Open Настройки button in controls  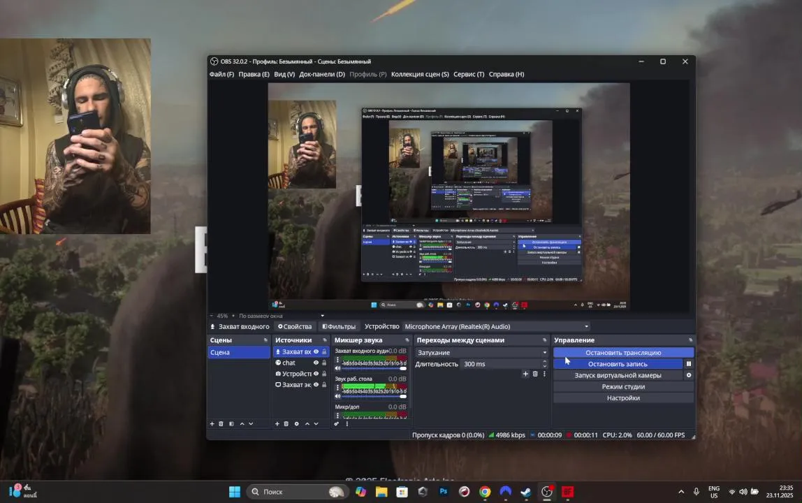(x=623, y=398)
